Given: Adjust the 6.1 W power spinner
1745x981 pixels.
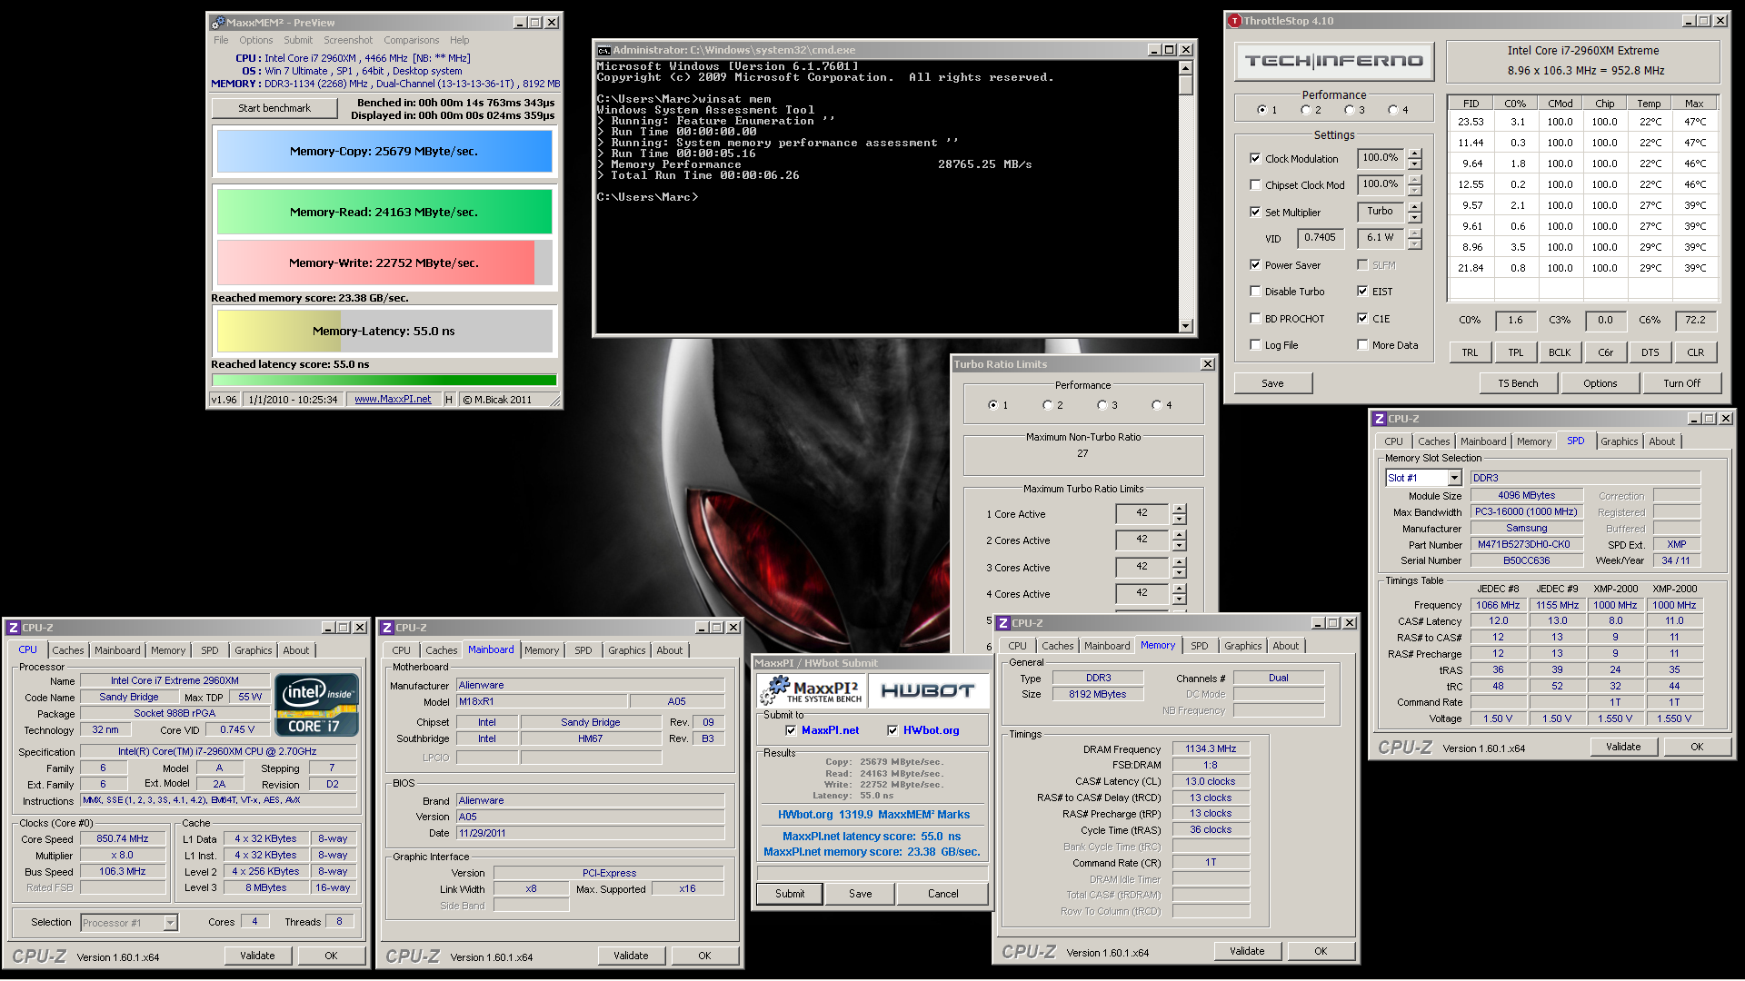Looking at the screenshot, I should coord(1414,239).
